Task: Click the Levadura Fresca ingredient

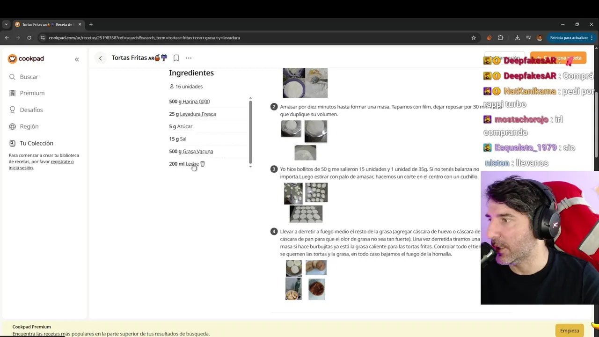Action: click(198, 114)
